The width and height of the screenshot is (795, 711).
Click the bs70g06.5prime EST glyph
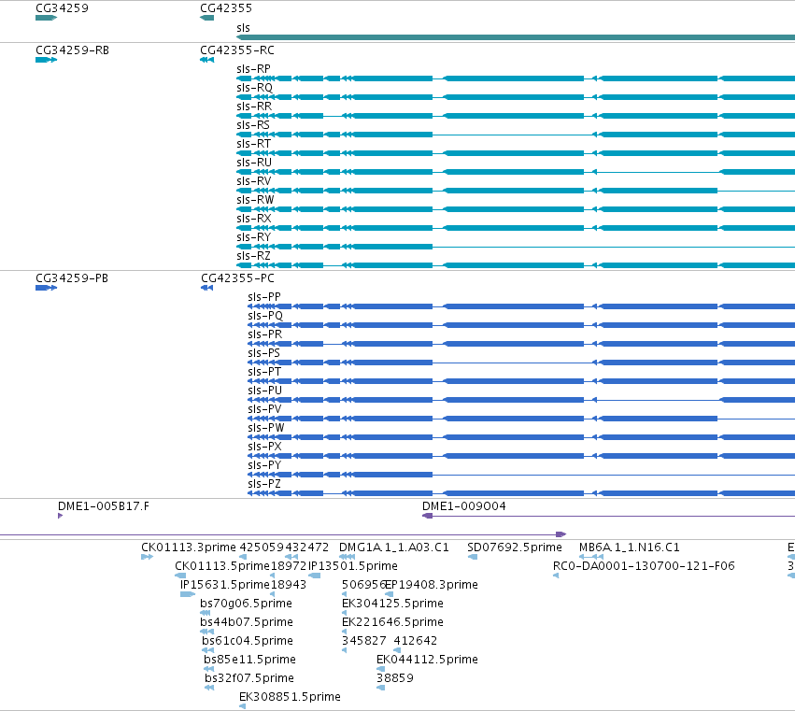pos(206,613)
